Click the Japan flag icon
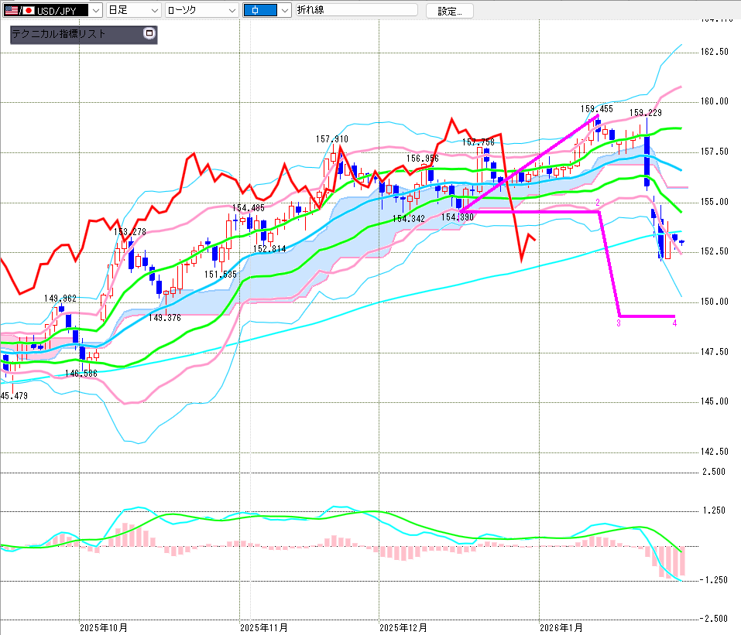This screenshot has height=635, width=741. click(29, 11)
